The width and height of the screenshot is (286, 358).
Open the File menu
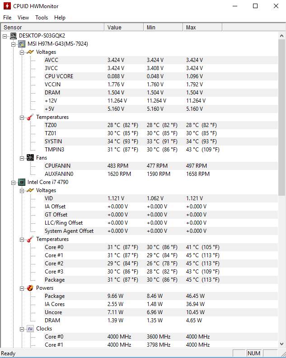[7, 18]
